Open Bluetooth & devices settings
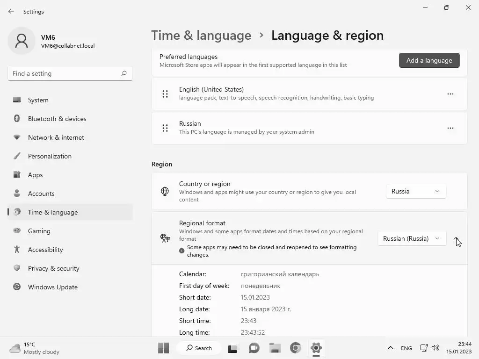Image resolution: width=479 pixels, height=359 pixels. (70, 119)
